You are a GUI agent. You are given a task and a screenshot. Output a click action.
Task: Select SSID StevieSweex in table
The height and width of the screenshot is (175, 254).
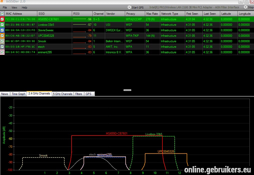pyautogui.click(x=46, y=30)
